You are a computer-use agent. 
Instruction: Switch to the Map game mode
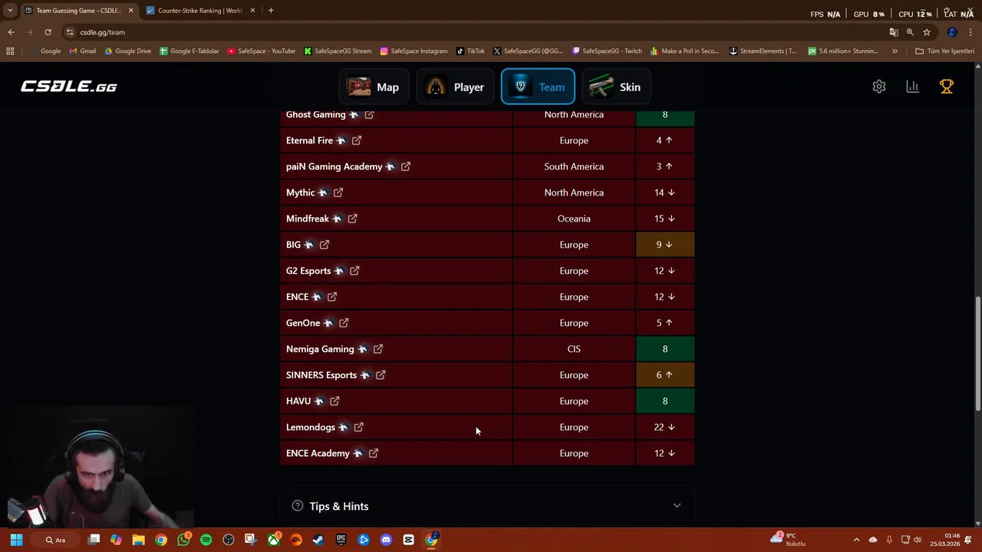(x=374, y=87)
